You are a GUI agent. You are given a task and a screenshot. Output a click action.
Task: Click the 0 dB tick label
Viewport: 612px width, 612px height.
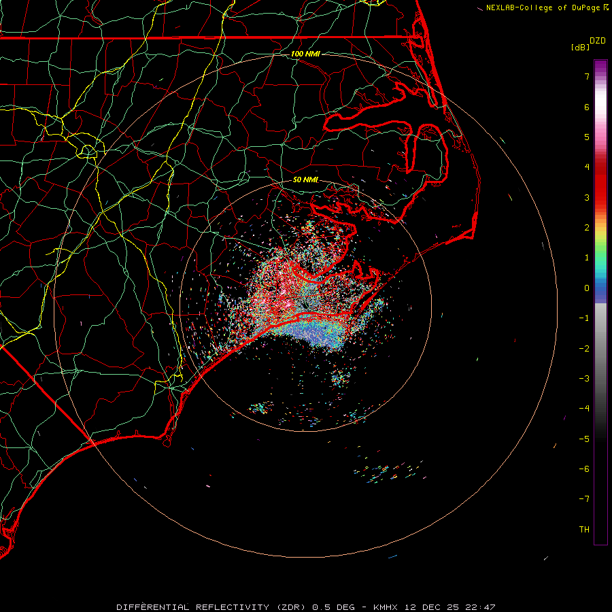[586, 288]
